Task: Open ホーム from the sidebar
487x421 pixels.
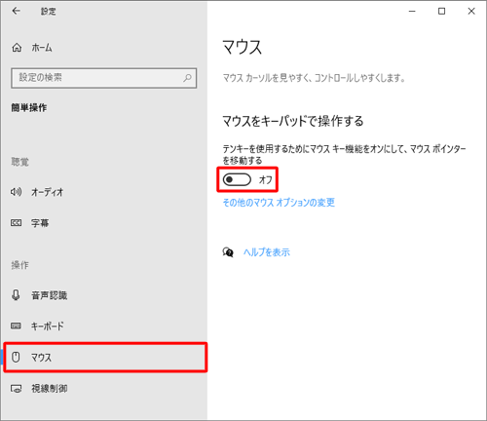Action: 104,48
